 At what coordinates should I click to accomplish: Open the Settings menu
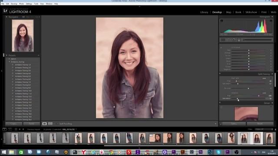(29, 4)
